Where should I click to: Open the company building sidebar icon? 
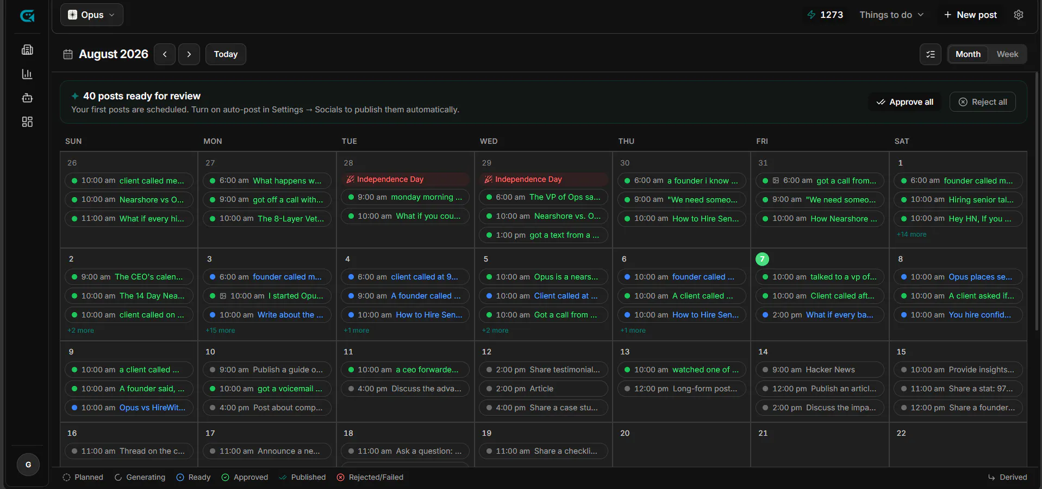click(x=27, y=50)
